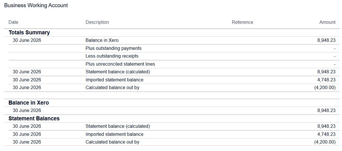Image resolution: width=342 pixels, height=151 pixels.
Task: Click the 8,948.23 amount in Totals Summary Balance in Xero
Action: pos(327,40)
